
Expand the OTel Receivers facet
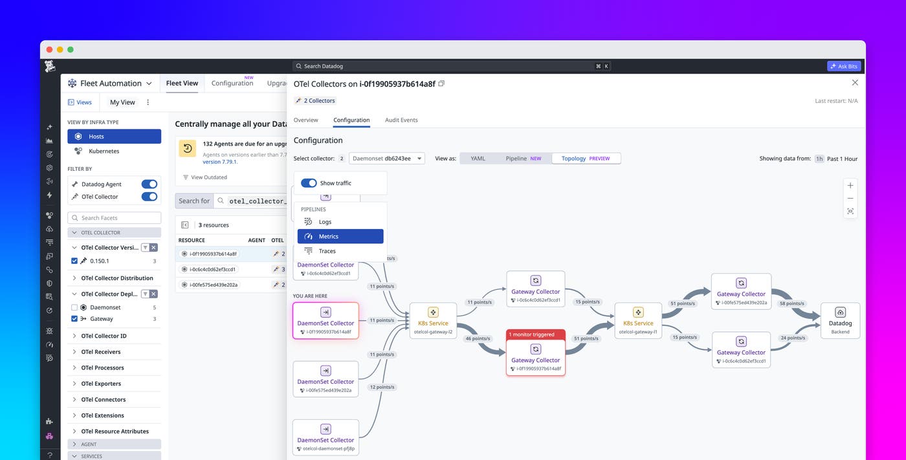click(114, 352)
